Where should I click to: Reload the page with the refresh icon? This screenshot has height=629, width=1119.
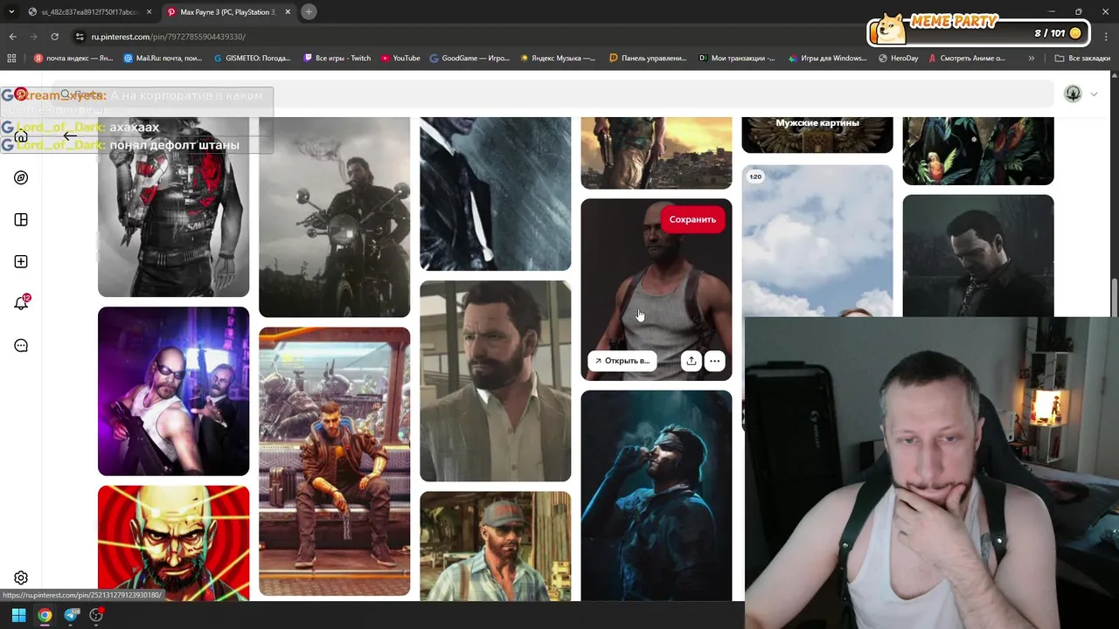[54, 37]
